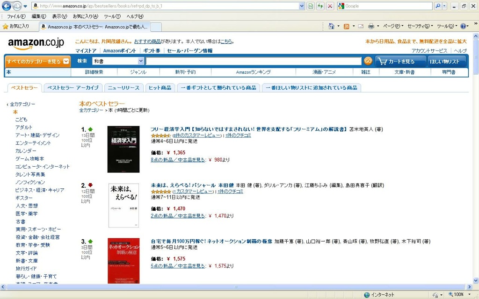Open the 表示(V) menu
Viewport: 479px width, 299px height.
[59, 16]
